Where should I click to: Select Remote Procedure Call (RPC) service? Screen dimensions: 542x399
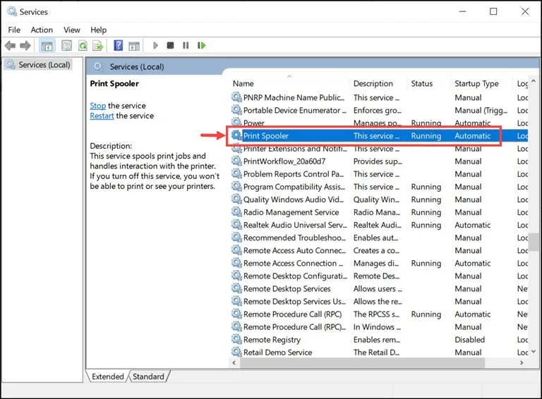click(292, 314)
